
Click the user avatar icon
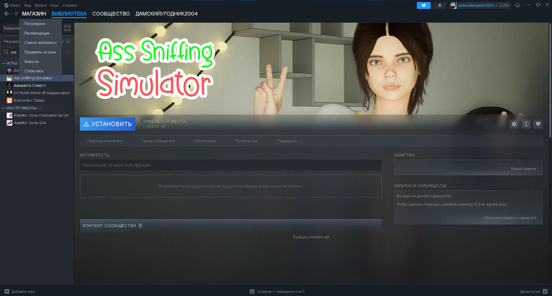click(453, 5)
